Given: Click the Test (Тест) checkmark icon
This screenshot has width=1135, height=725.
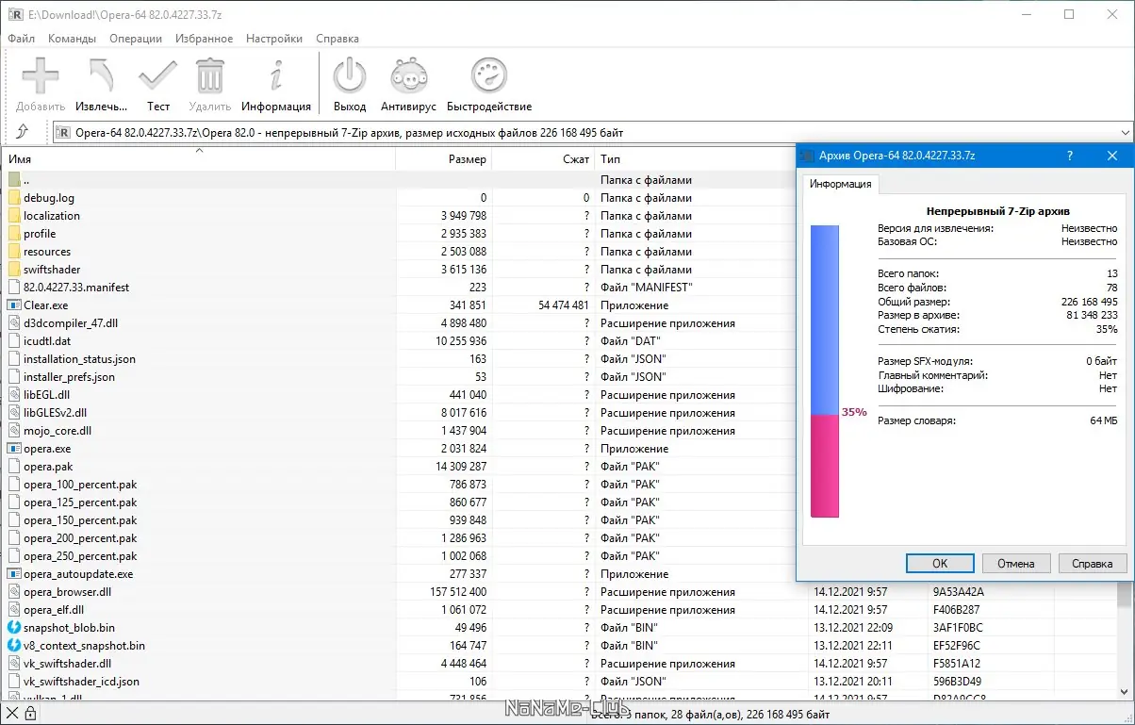Looking at the screenshot, I should (157, 76).
